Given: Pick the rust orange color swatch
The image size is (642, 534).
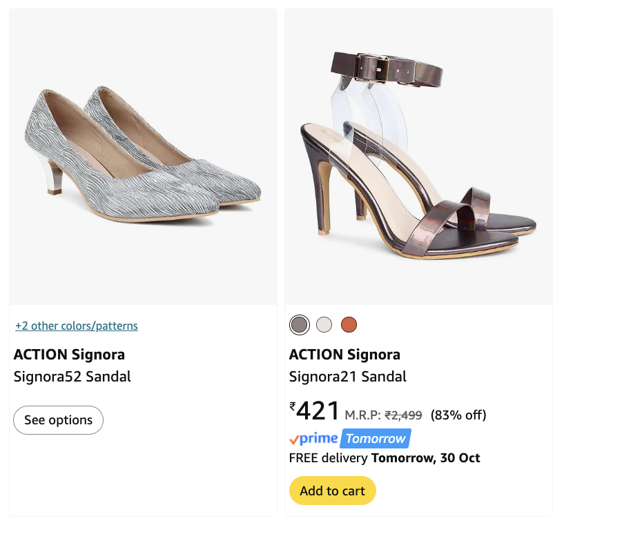Looking at the screenshot, I should click(349, 324).
